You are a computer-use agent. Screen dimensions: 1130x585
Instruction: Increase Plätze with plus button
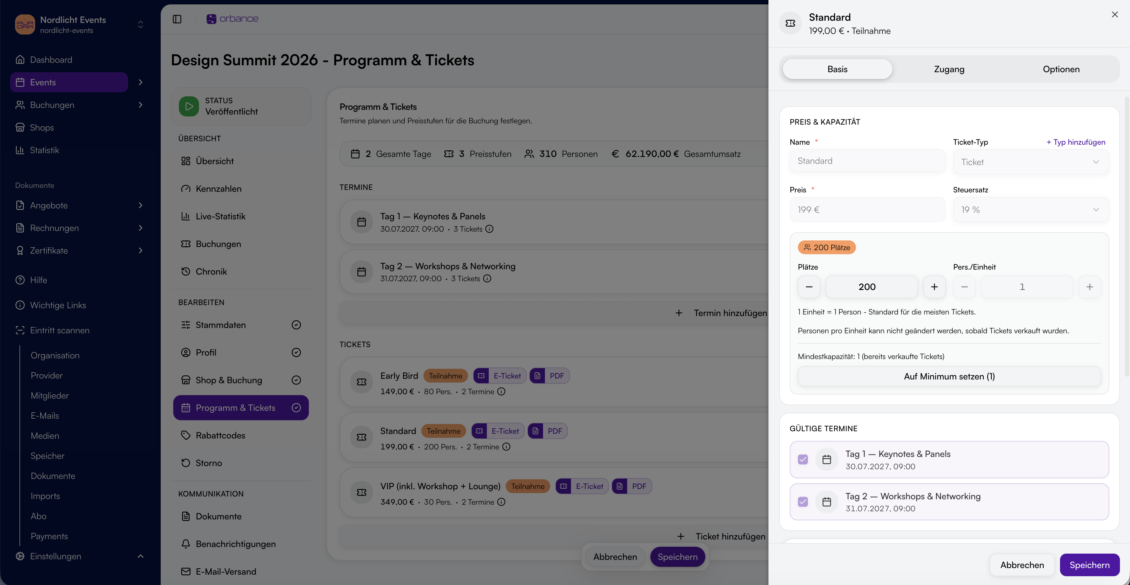tap(934, 287)
